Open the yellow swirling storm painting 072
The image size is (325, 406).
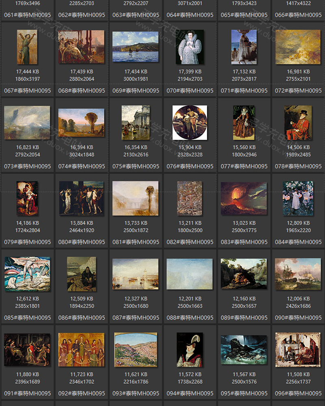(298, 47)
